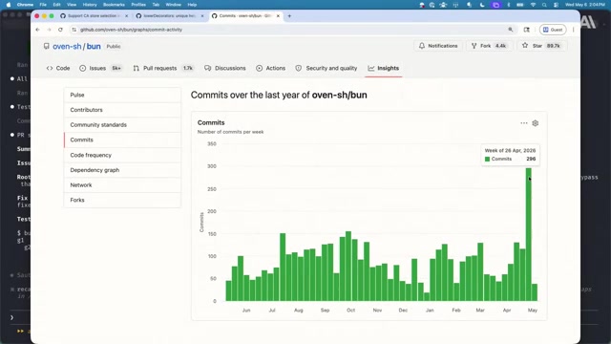Open the Bookmarks menu
This screenshot has width=611, height=344.
click(114, 5)
